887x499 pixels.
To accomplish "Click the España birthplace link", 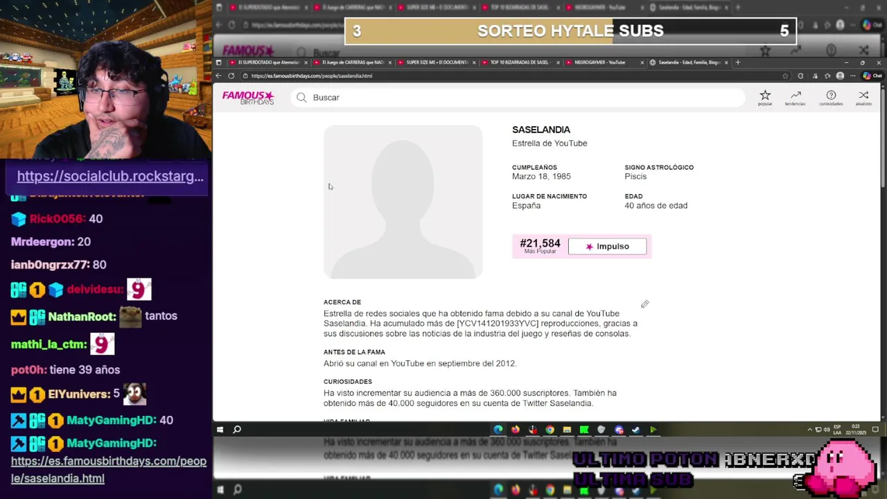I will (x=526, y=205).
